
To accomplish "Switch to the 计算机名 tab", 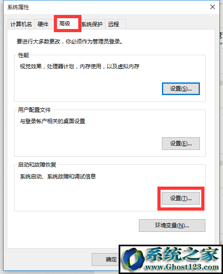I will pyautogui.click(x=21, y=24).
